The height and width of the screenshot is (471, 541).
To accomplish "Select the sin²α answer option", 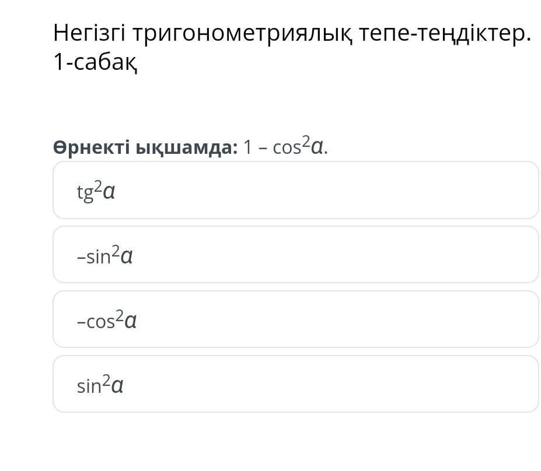I will click(295, 384).
